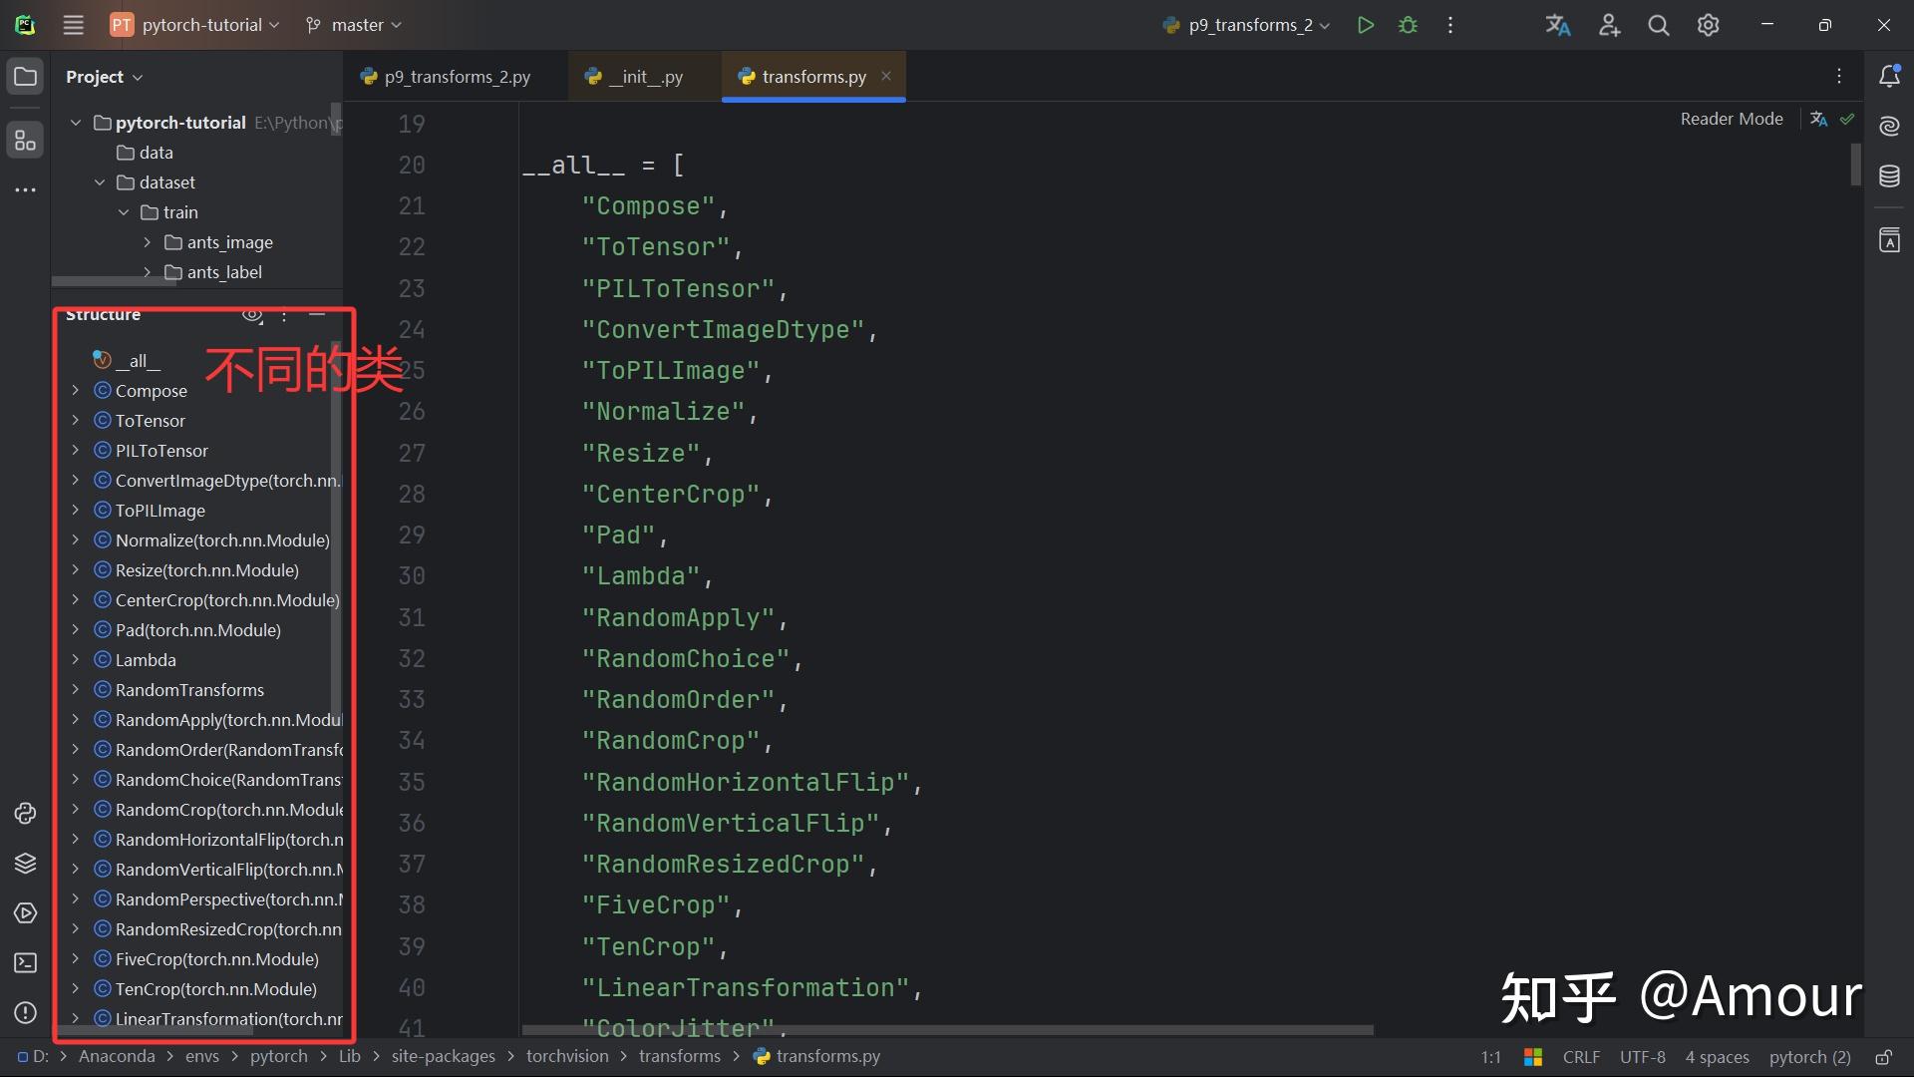The width and height of the screenshot is (1914, 1077).
Task: Toggle Structure panel view options eye
Action: 252,315
